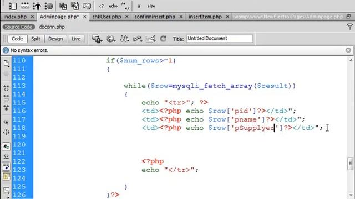Insert an if statement from PHP bar
The image size is (355, 199).
[x=139, y=6]
